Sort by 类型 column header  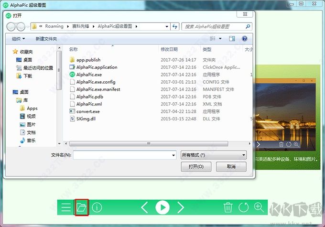pyautogui.click(x=207, y=49)
